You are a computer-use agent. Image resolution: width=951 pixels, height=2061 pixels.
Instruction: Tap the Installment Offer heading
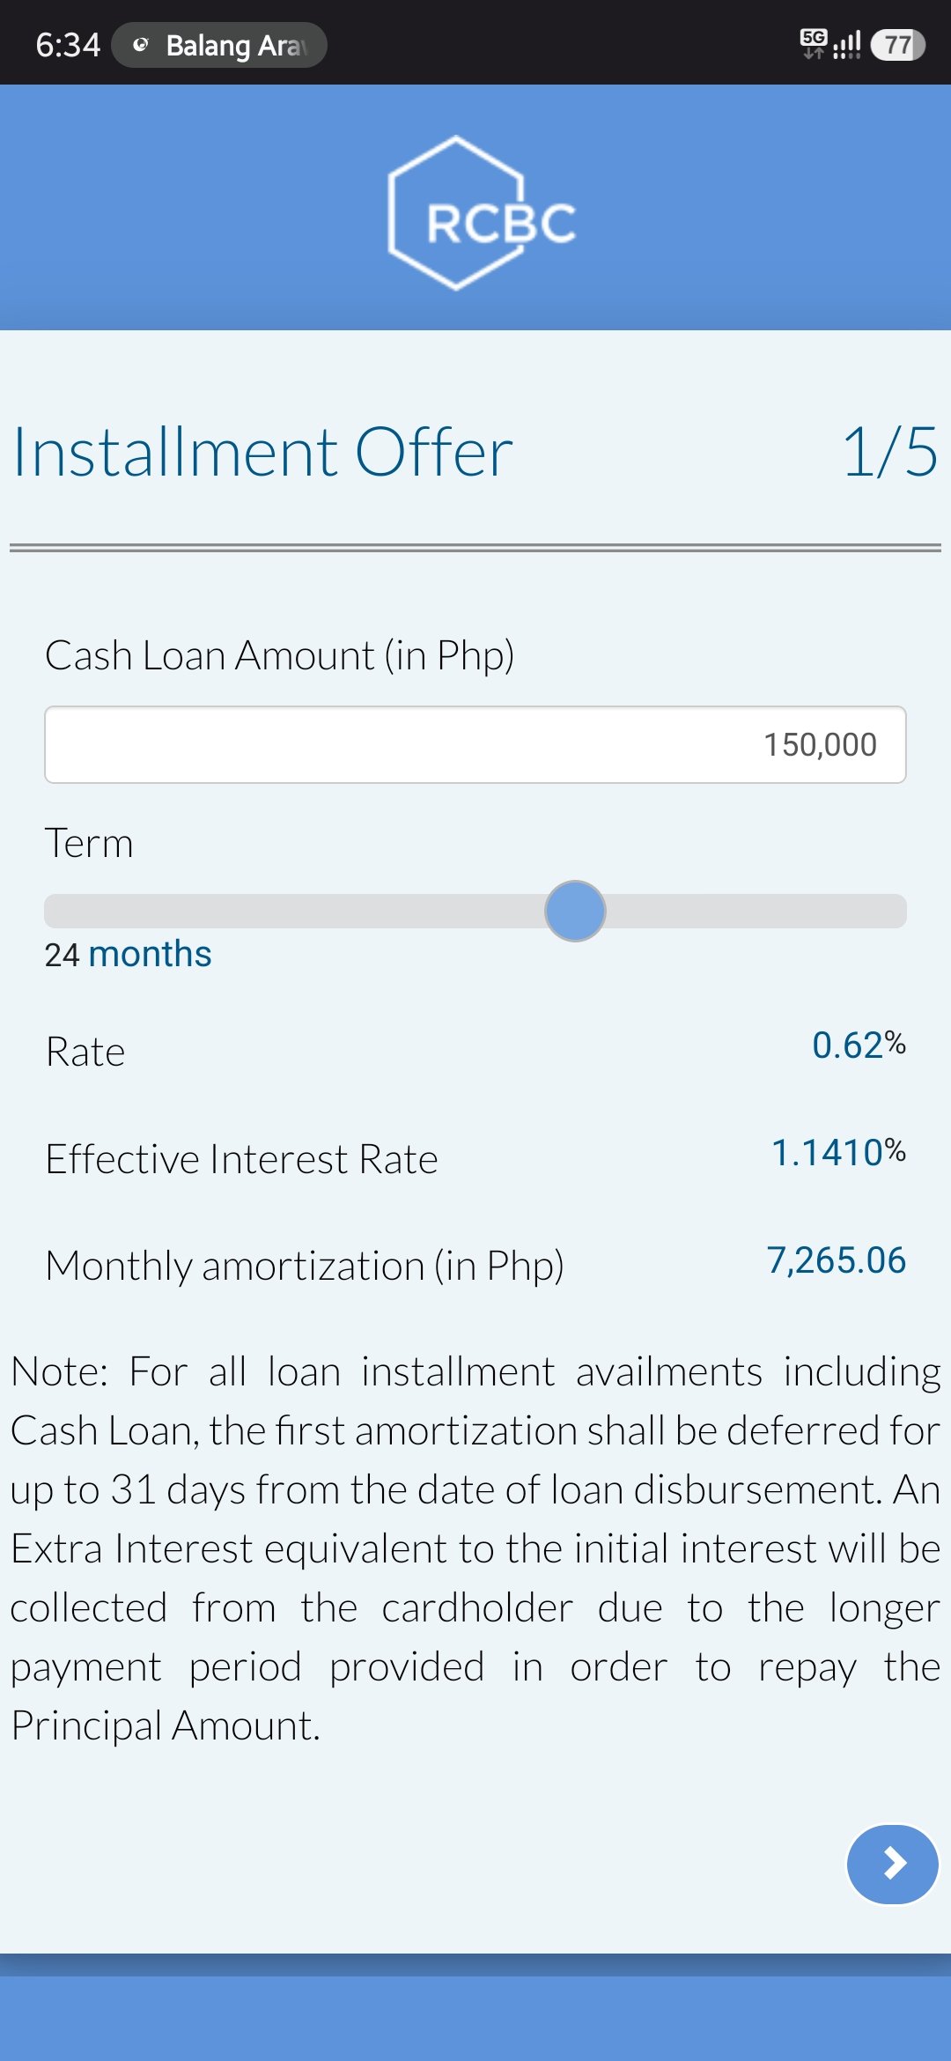click(x=262, y=452)
